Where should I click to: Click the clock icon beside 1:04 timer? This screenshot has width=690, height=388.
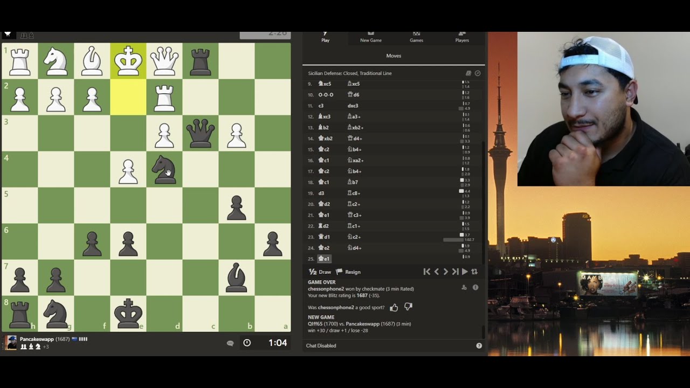click(247, 343)
